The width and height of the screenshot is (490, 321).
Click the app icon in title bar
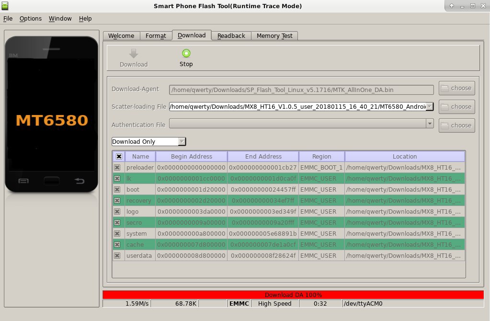(x=5, y=6)
